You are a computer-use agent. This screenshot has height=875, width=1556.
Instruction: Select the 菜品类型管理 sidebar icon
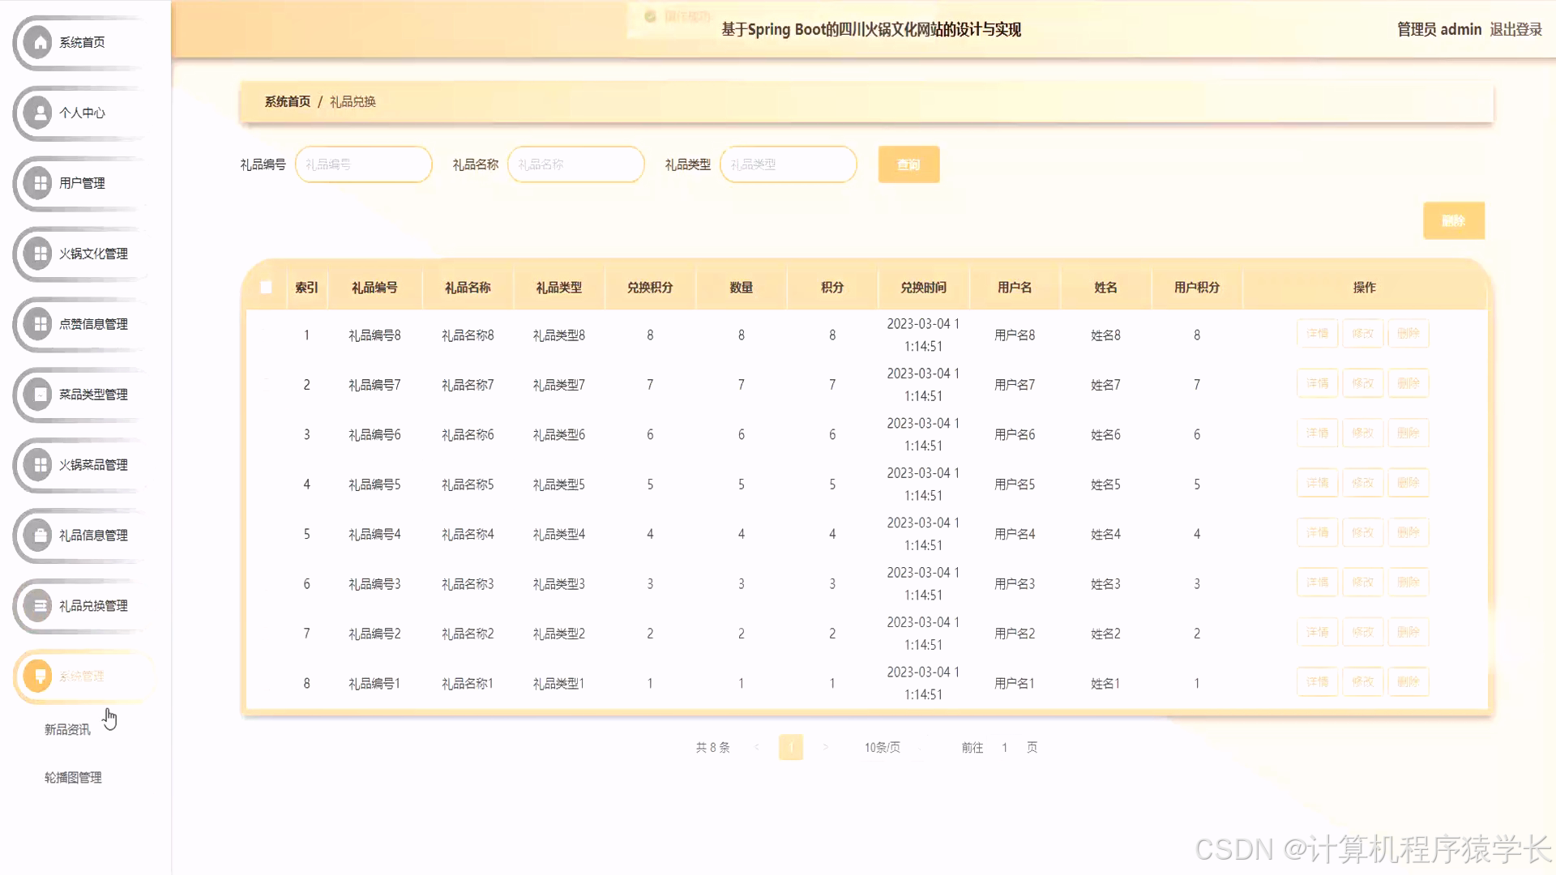coord(37,395)
